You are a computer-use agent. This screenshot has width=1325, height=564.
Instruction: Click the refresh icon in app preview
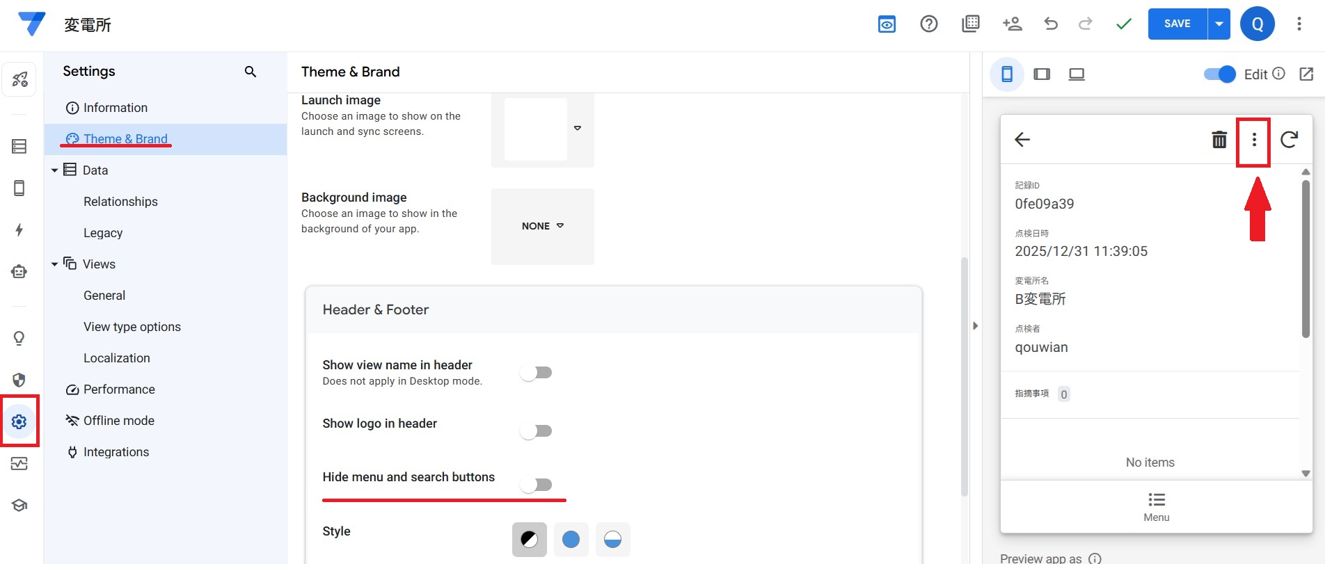click(x=1289, y=140)
